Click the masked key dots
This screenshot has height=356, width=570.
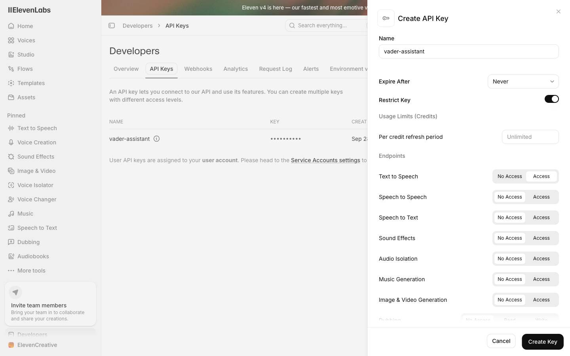(x=286, y=139)
